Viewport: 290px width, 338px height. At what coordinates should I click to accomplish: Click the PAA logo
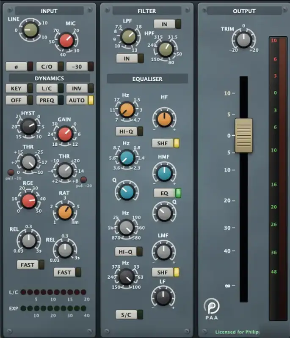pos(211,308)
